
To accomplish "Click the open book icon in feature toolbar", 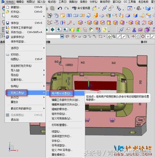I will point(69,15).
